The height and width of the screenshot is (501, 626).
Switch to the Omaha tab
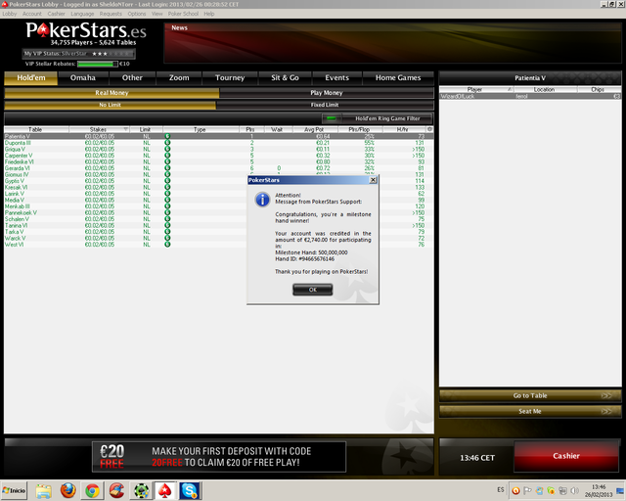pos(83,78)
